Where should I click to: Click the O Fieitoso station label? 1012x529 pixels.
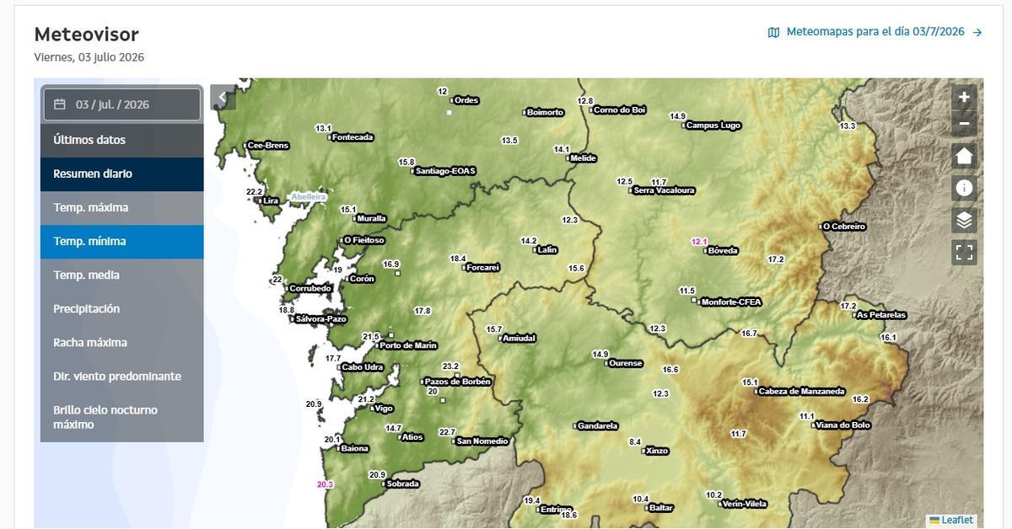[x=364, y=240]
